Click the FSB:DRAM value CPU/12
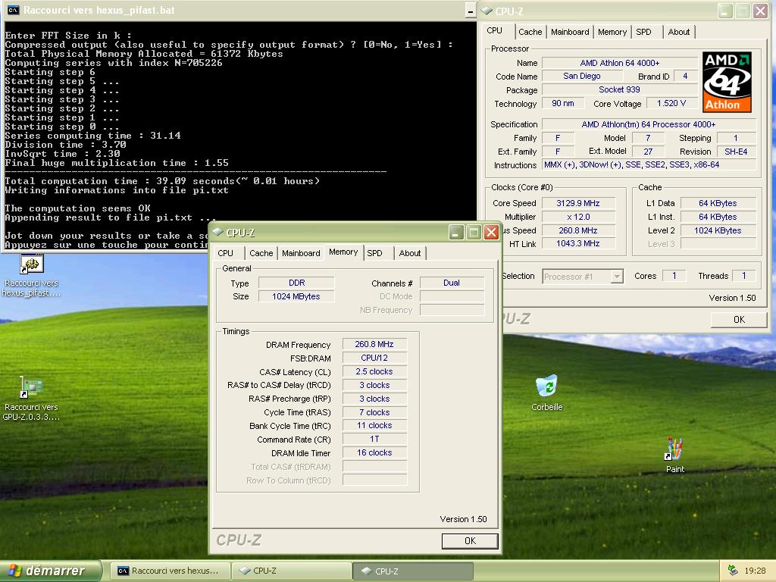The height and width of the screenshot is (582, 776). coord(374,358)
